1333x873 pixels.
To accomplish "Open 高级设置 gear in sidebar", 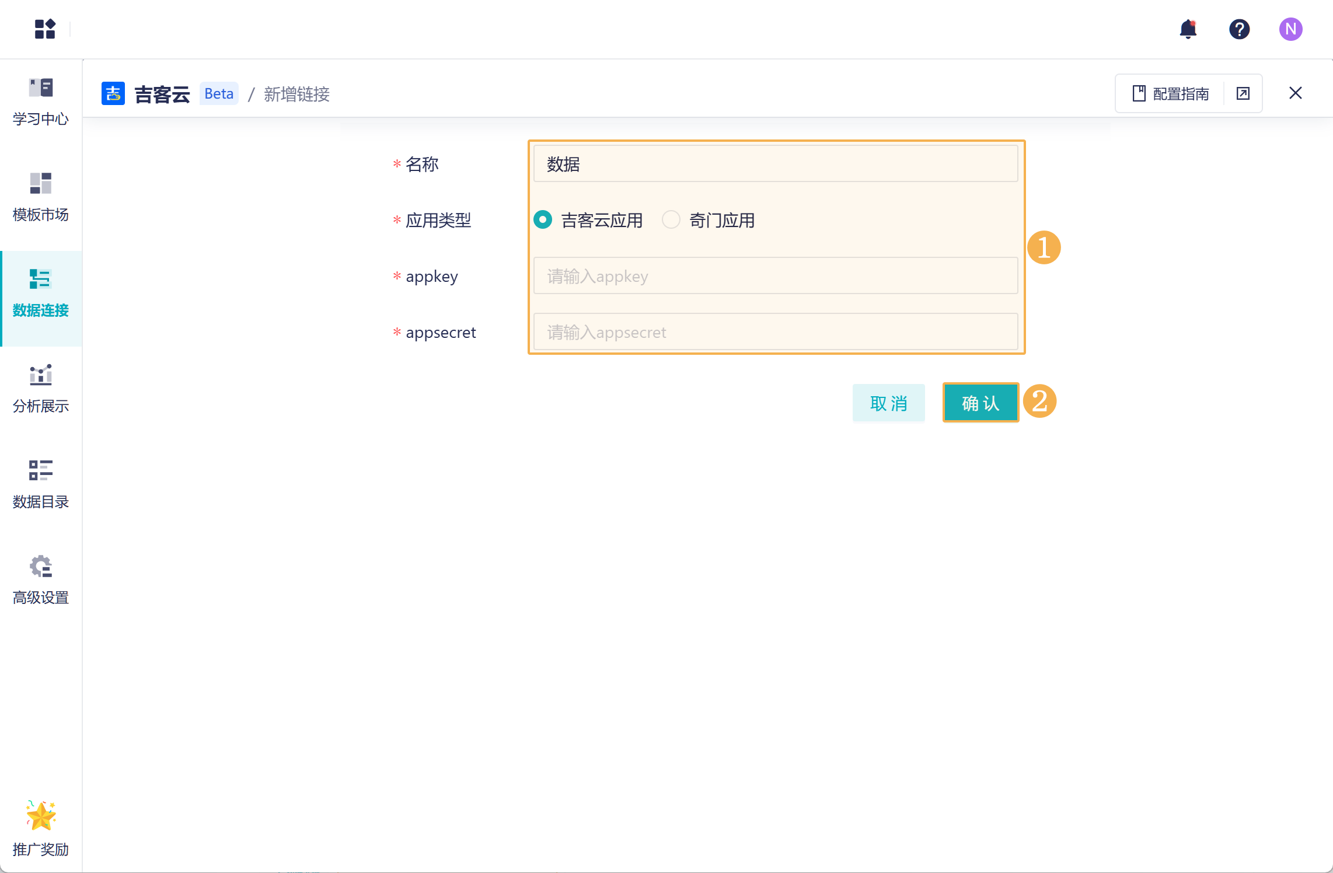I will tap(41, 580).
